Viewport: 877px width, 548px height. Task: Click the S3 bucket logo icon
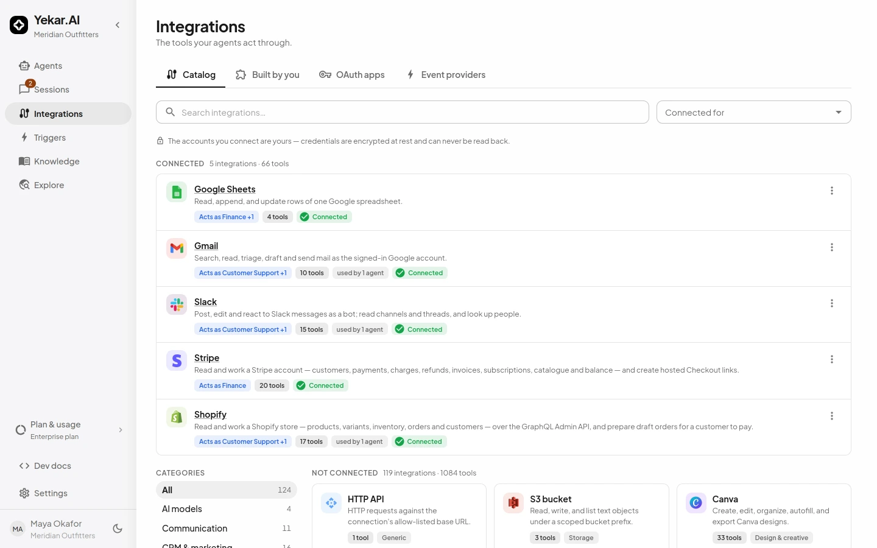pos(513,503)
